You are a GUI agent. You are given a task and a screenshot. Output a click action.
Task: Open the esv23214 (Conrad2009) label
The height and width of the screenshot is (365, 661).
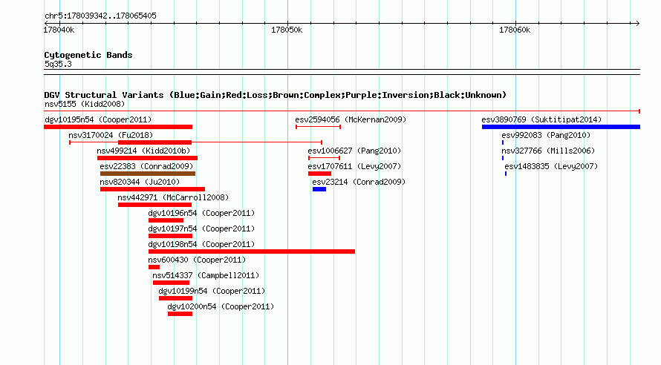click(359, 182)
